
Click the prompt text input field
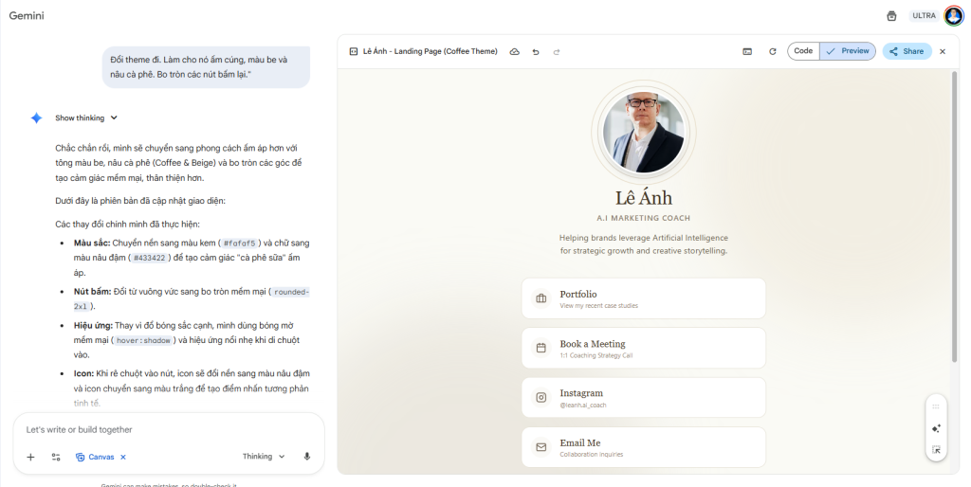pos(161,430)
